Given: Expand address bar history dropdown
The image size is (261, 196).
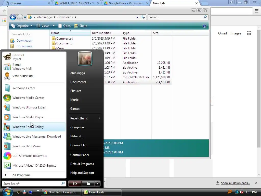Looking at the screenshot, I should click(137, 17).
